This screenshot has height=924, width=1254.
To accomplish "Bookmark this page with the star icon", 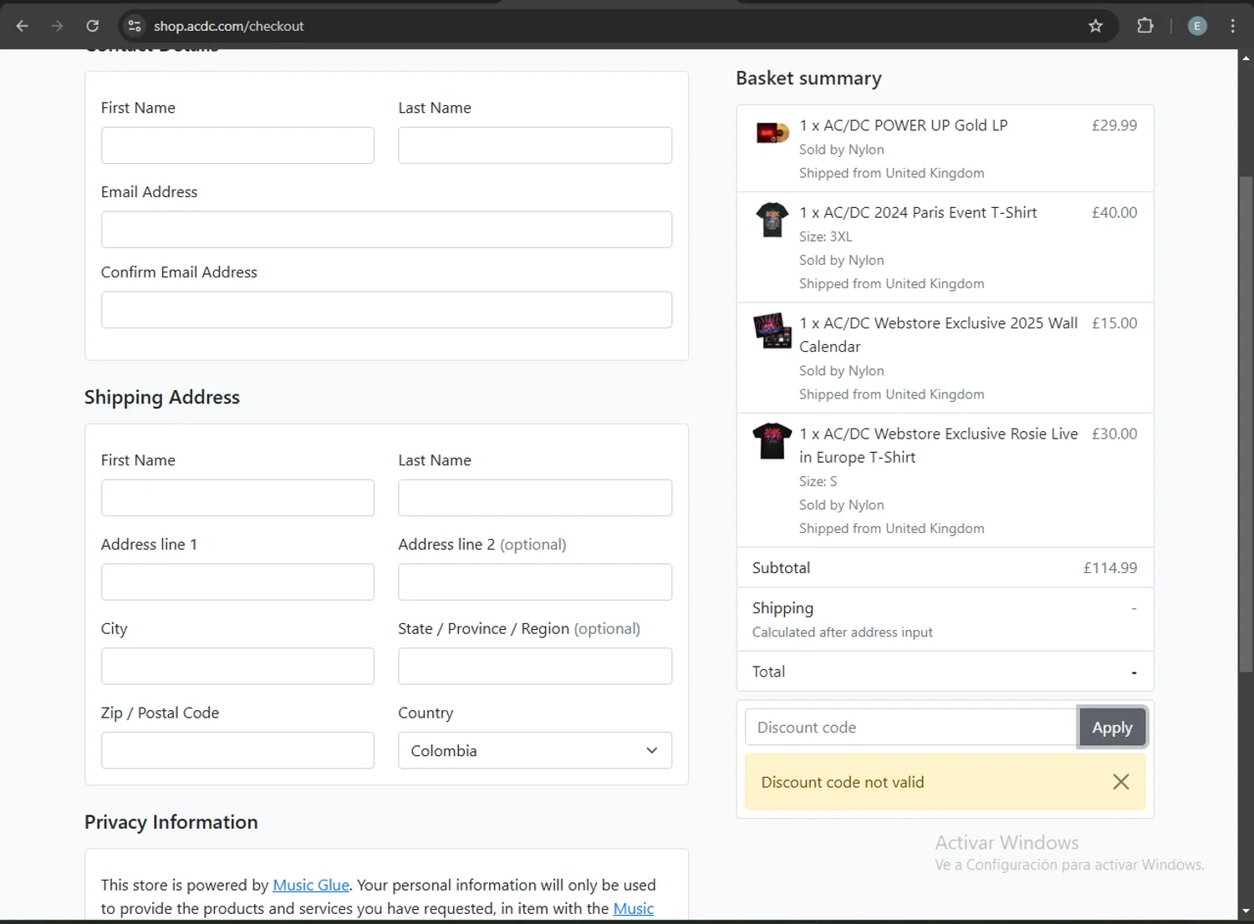I will click(x=1096, y=26).
